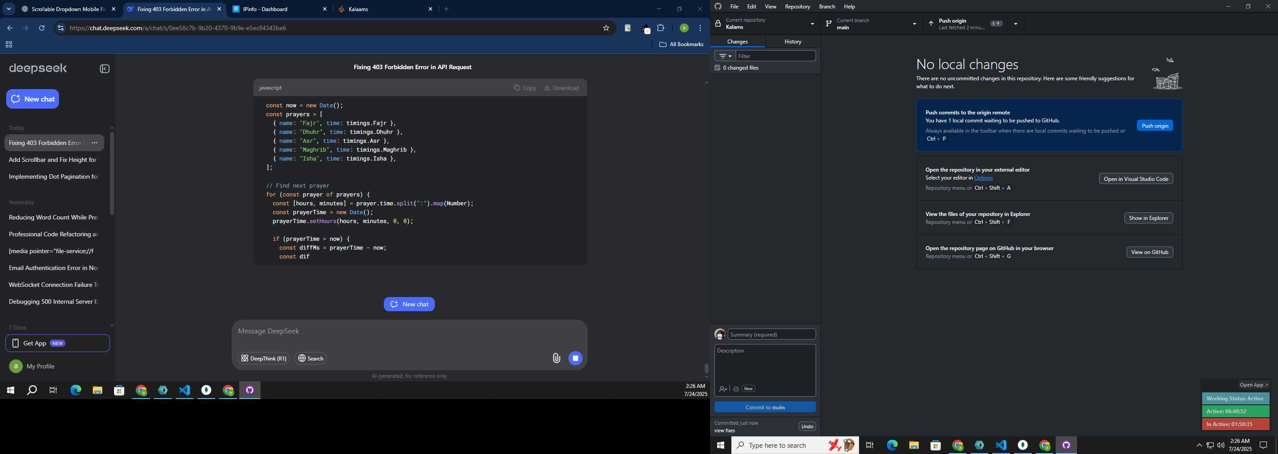Click Show in Explorer button
The width and height of the screenshot is (1278, 454).
pyautogui.click(x=1148, y=218)
